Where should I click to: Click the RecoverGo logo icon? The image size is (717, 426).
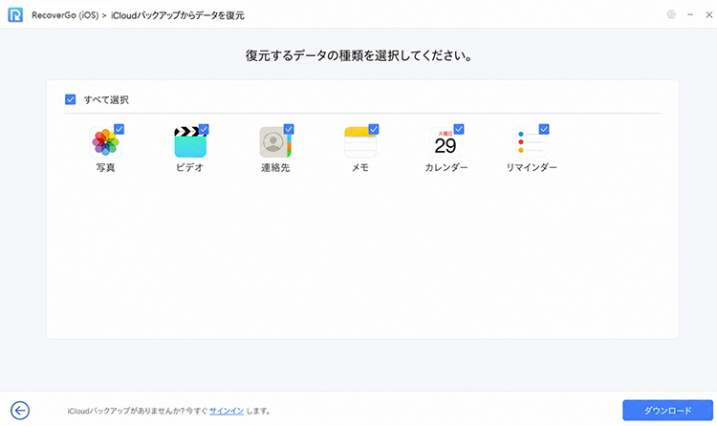click(15, 15)
